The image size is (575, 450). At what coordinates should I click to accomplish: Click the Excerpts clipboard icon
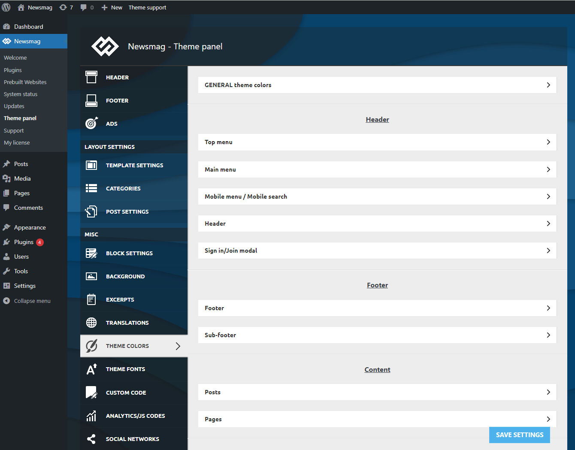(91, 299)
